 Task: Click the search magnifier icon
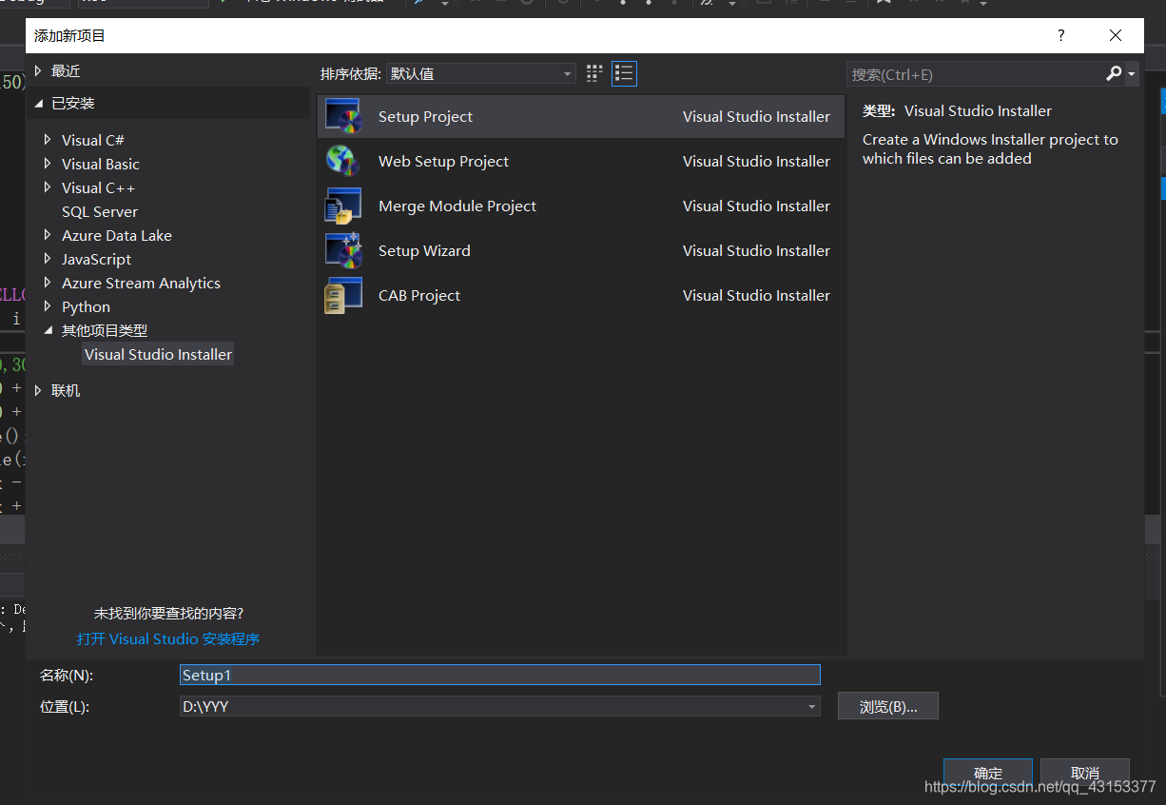click(1114, 73)
